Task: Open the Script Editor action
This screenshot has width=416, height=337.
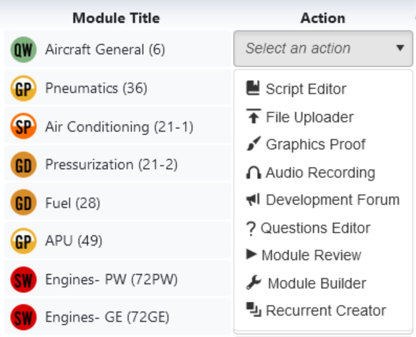Action: [x=305, y=89]
